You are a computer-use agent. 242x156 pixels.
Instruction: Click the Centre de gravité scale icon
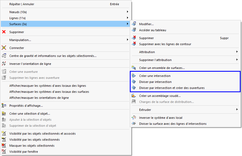pos(4,56)
